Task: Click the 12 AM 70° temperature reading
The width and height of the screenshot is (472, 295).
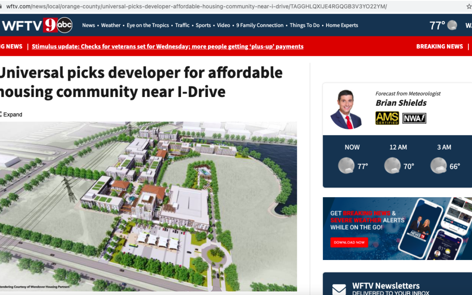Action: pos(409,166)
